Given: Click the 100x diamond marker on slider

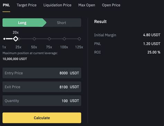Looking at the screenshot, I should 64,39.
